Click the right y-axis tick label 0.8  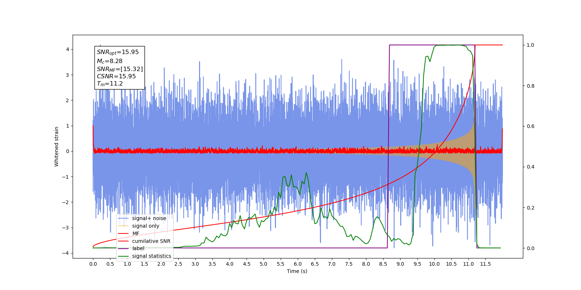click(x=531, y=86)
